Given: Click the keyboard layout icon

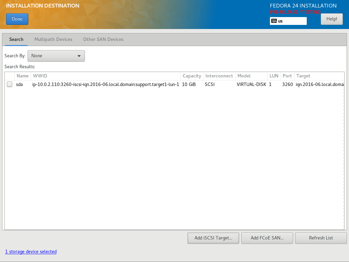Looking at the screenshot, I should coord(274,21).
